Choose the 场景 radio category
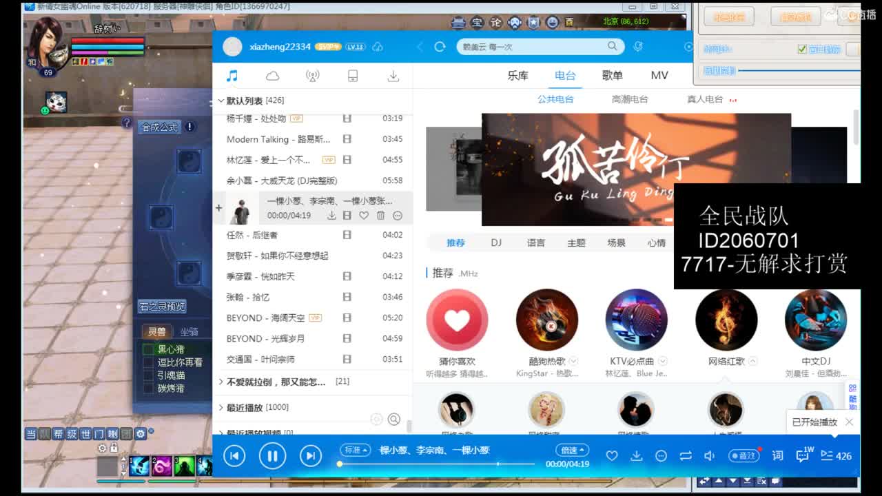Screen dimensions: 882x496 (x=616, y=242)
